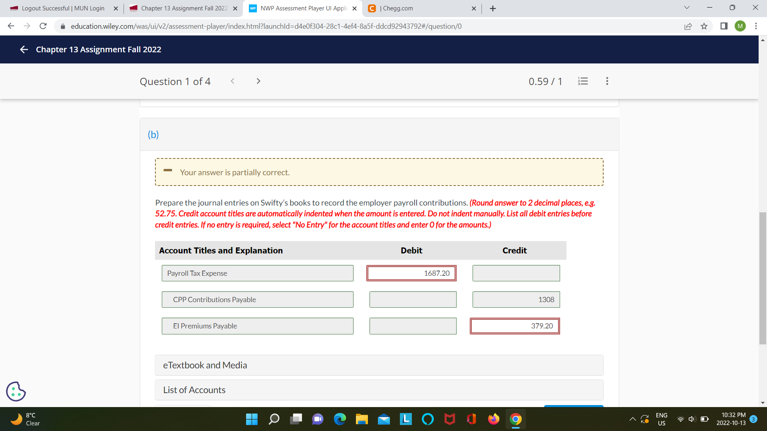This screenshot has width=767, height=431.
Task: Open File Explorer from the taskbar
Action: (x=362, y=419)
